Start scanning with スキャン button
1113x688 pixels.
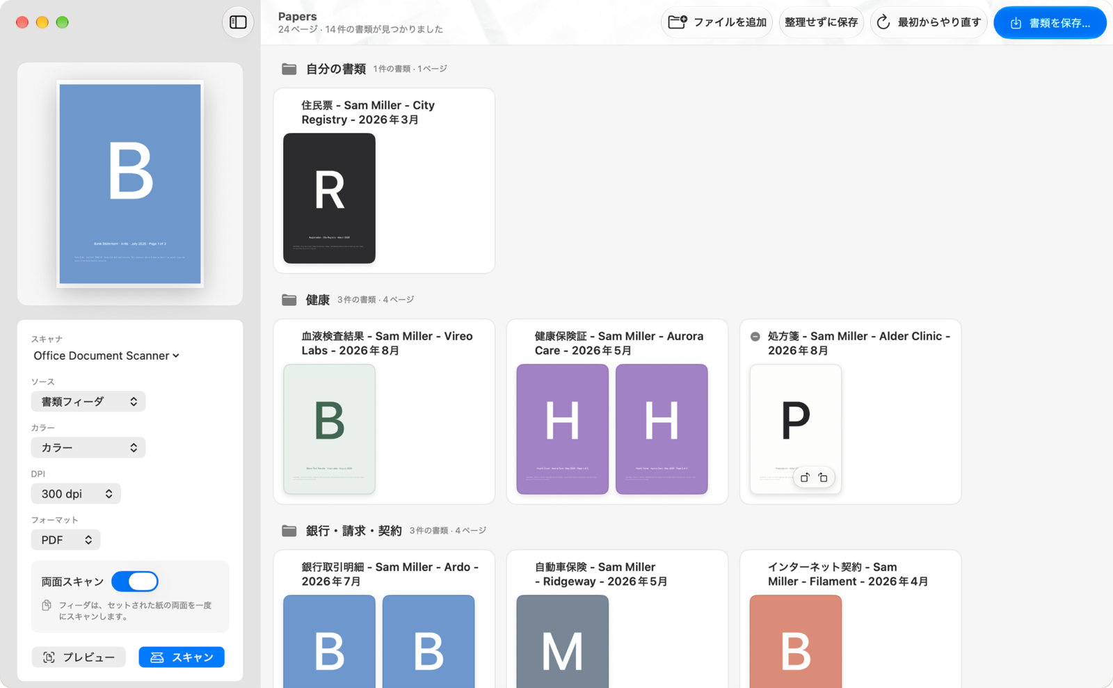[182, 657]
